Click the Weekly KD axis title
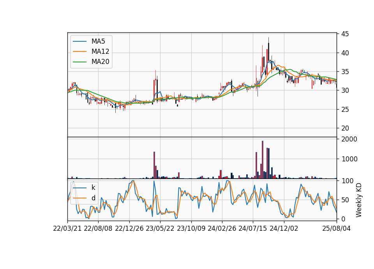The image size is (374, 269). (x=359, y=200)
